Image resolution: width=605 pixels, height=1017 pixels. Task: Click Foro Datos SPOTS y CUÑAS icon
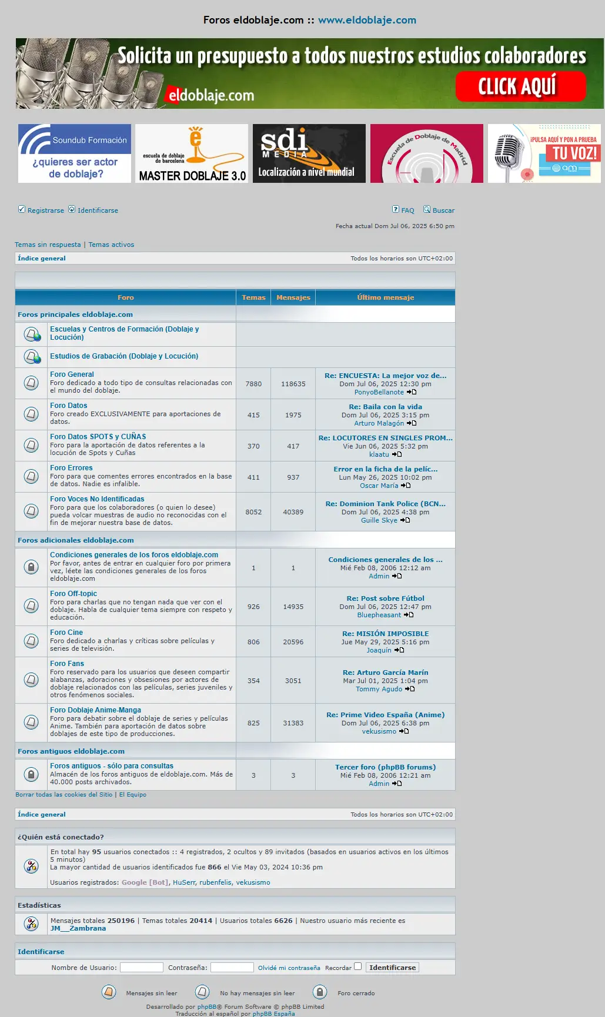pos(31,445)
